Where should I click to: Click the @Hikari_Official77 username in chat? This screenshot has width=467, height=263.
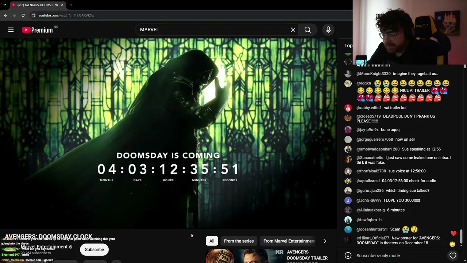(373, 238)
